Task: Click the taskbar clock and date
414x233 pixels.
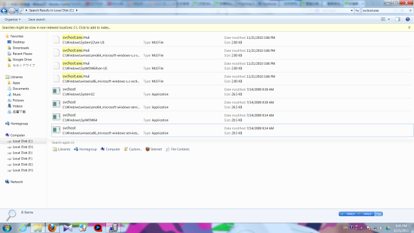Action: point(401,228)
